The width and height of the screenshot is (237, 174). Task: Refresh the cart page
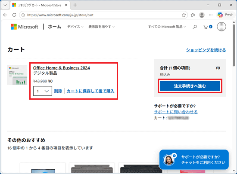pyautogui.click(x=14, y=15)
